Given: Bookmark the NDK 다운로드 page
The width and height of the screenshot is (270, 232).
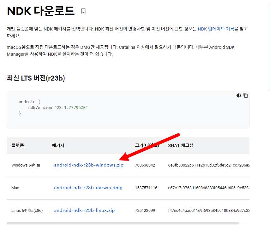Looking at the screenshot, I should 83,11.
